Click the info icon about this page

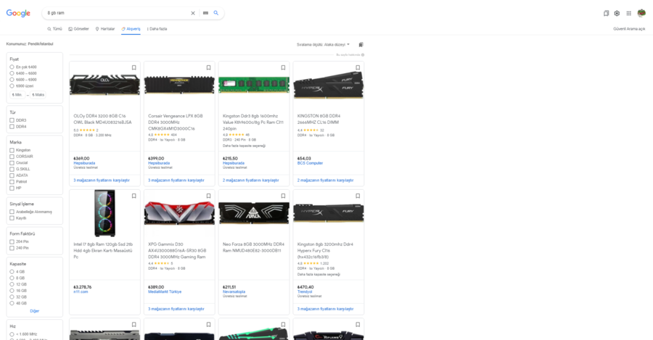tap(363, 55)
